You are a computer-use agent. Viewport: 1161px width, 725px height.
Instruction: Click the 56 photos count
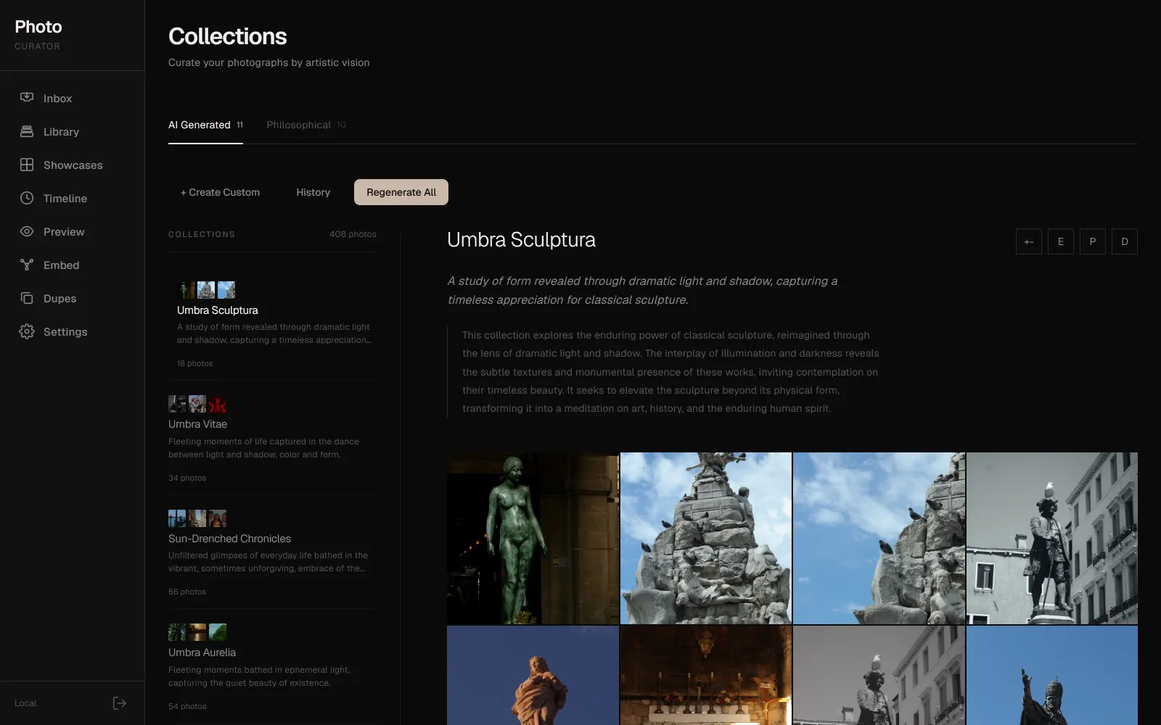point(187,592)
